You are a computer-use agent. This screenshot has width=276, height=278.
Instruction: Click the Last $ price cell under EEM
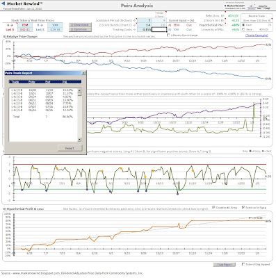click(25, 30)
